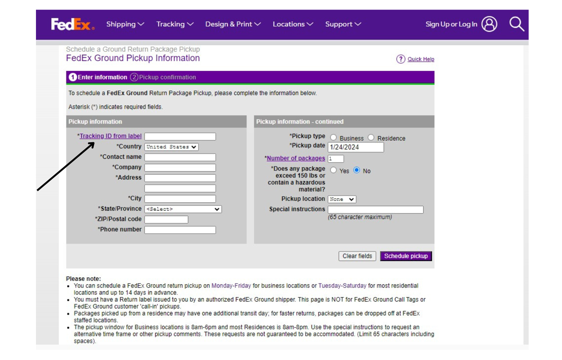Select the Business pickup type
The height and width of the screenshot is (360, 562).
[333, 137]
